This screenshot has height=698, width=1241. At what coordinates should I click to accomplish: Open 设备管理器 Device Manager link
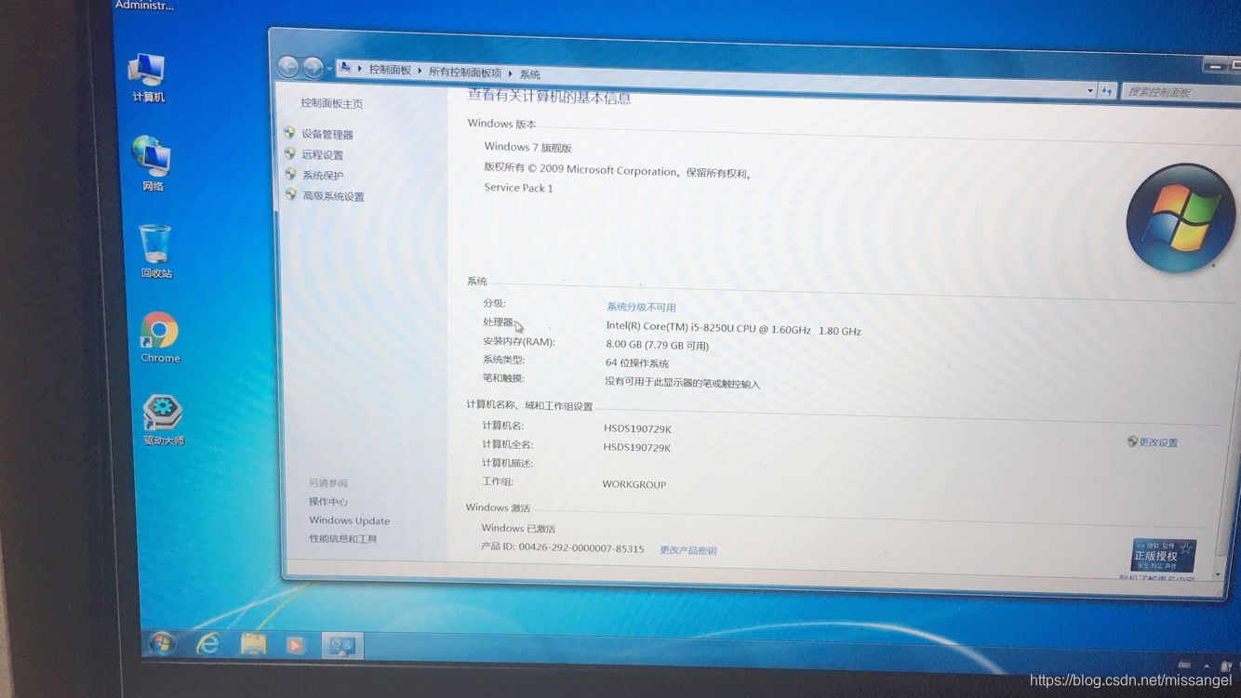point(327,135)
